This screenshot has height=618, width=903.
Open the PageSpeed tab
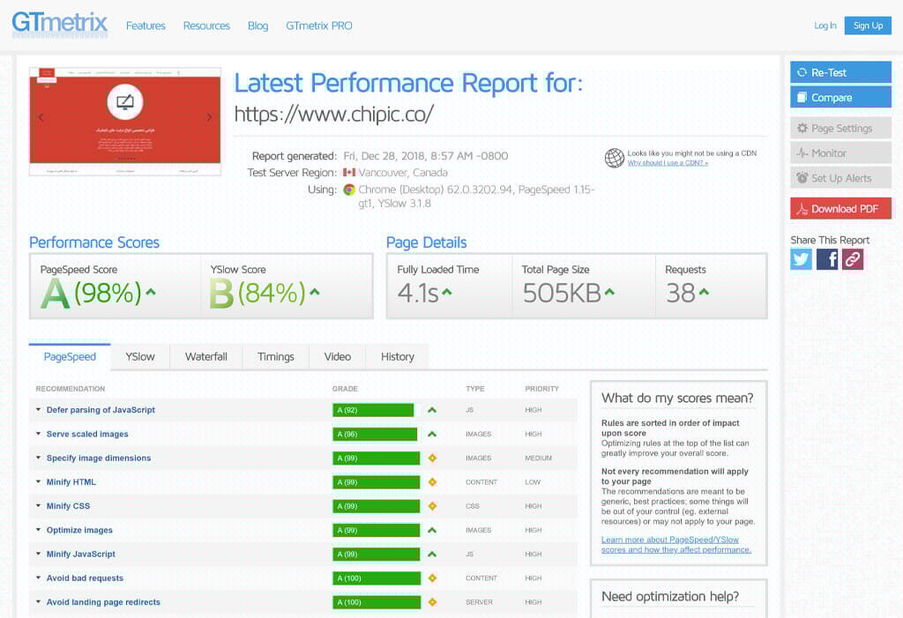70,356
